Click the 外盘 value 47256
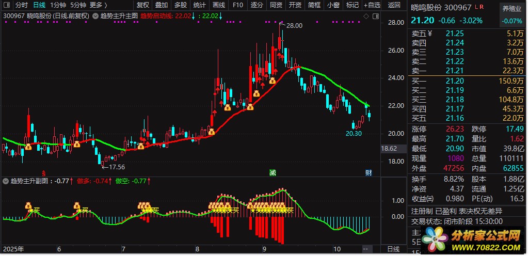 click(x=454, y=168)
